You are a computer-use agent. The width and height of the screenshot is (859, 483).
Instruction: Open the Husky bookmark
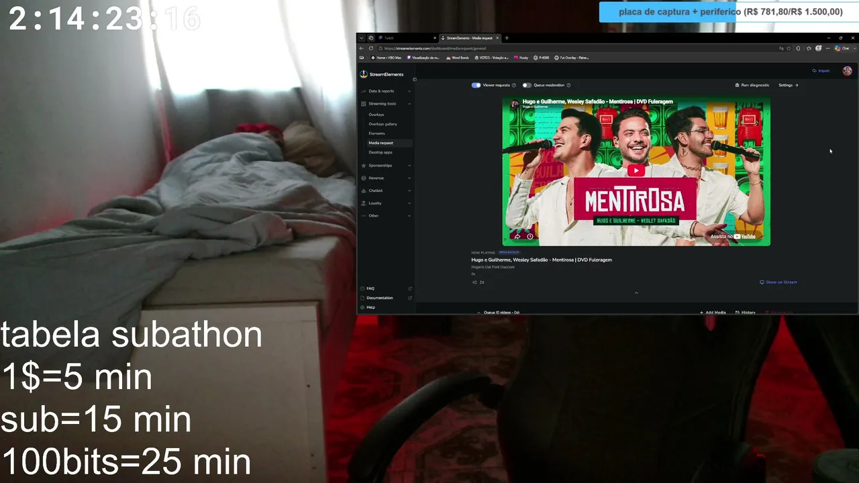(521, 58)
